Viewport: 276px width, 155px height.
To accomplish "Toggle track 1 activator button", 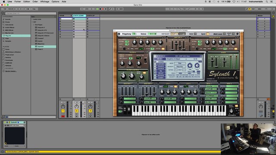I will tap(63, 111).
